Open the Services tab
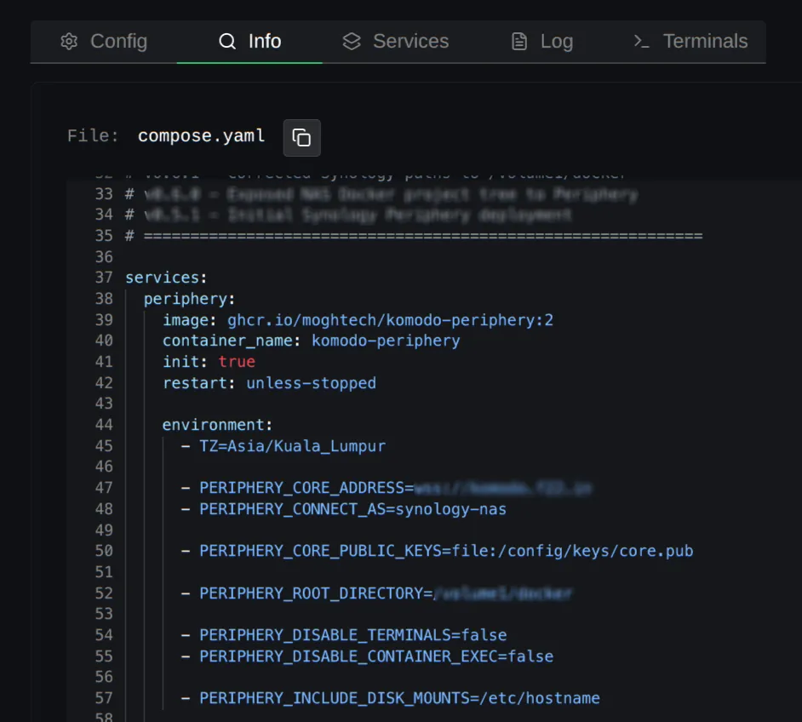The image size is (802, 722). [x=395, y=42]
